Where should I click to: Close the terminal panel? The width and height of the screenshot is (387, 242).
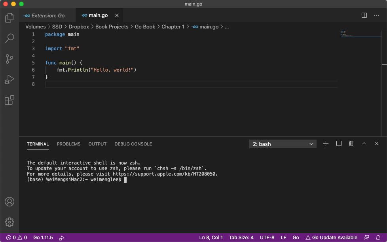[x=377, y=144]
